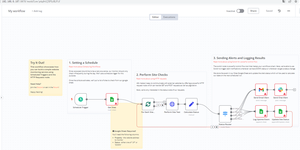Screen dimensions: 300x150
Task: Expand the collapsed left sidebar chevron
Action: coord(1,98)
